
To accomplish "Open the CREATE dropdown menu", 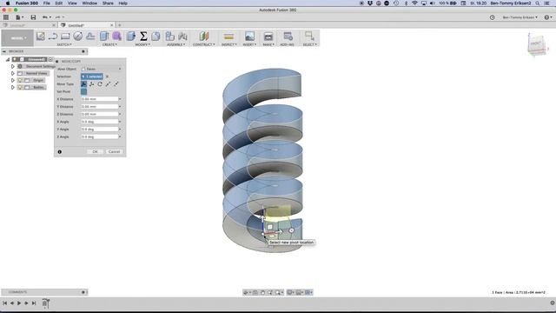I will pos(109,44).
